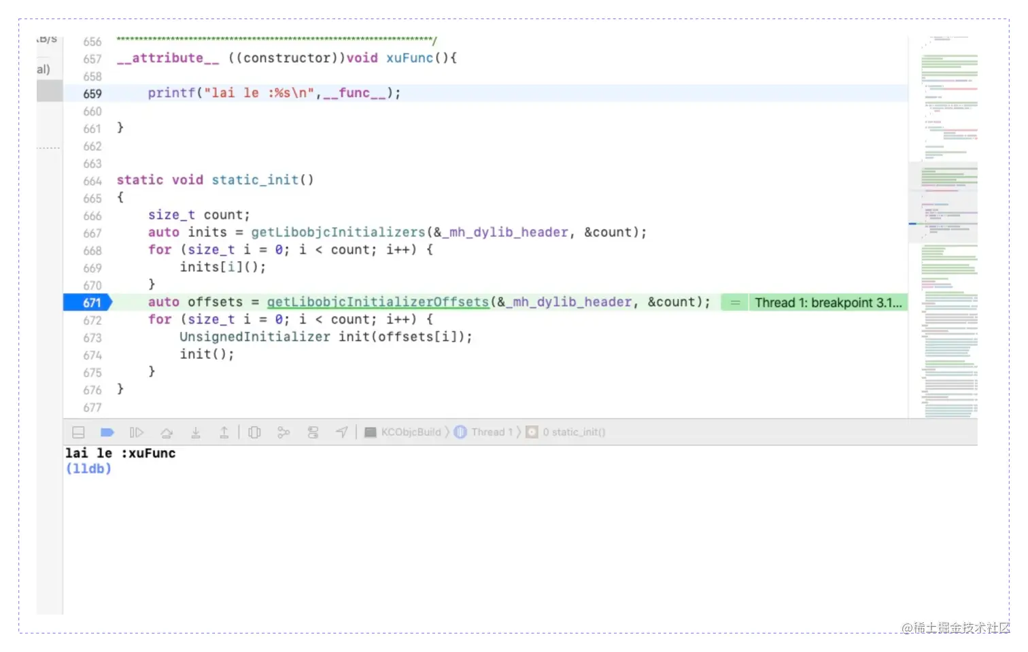Screen dimensions: 1028x652
Task: Click line number 674 in the gutter
Action: pyautogui.click(x=92, y=355)
